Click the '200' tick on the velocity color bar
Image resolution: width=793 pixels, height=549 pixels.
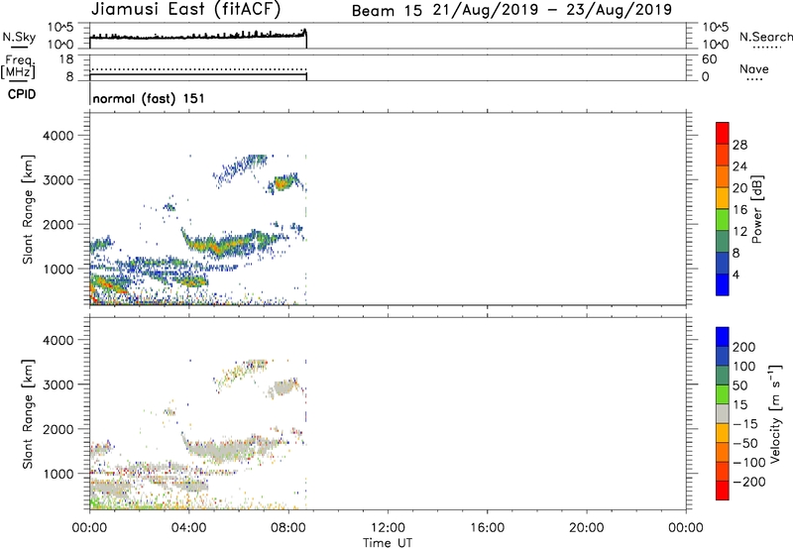(x=744, y=347)
